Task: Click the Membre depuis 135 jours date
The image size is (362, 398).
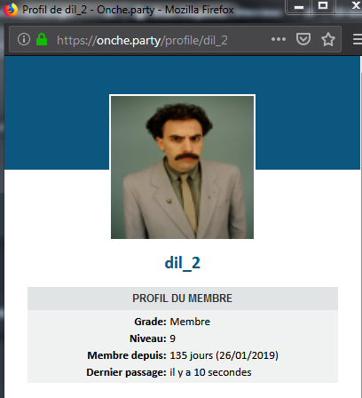Action: [224, 355]
